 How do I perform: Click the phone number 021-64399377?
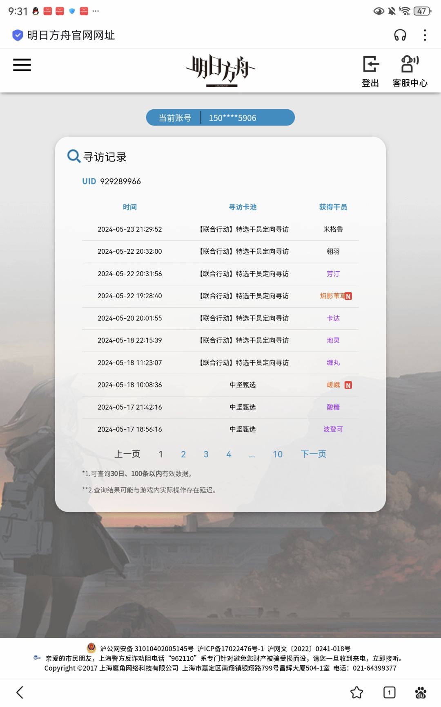[374, 668]
